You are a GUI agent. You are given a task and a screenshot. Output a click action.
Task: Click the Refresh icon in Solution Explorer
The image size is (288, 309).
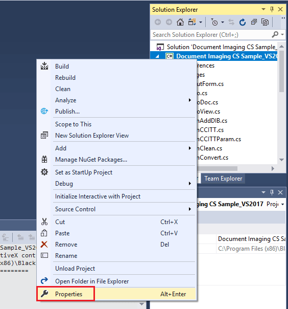(x=243, y=22)
